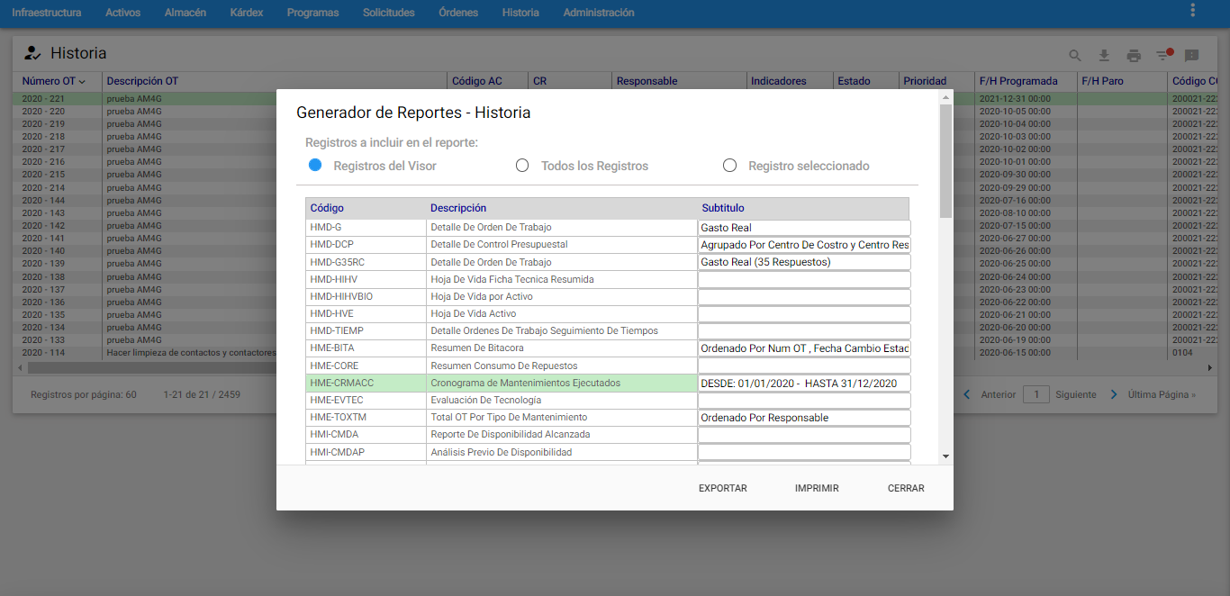Click the Última Página link
The image size is (1230, 596).
coord(1162,394)
